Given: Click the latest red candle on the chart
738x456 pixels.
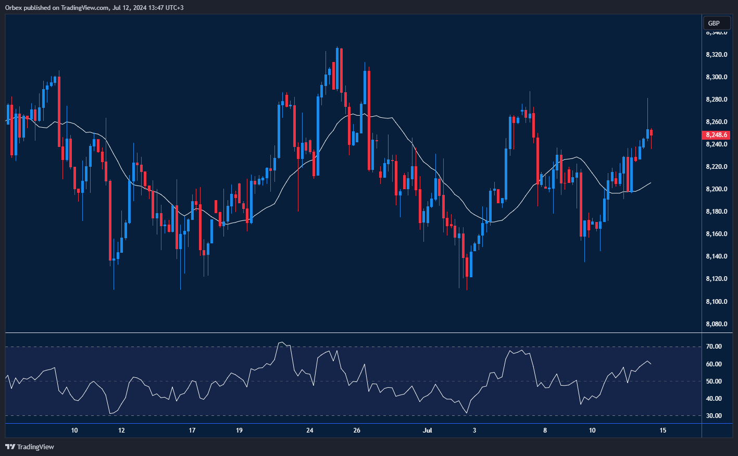Looking at the screenshot, I should point(651,132).
